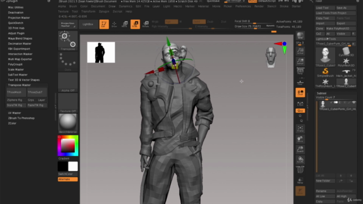Select the white secondary color swatch
This screenshot has width=363, height=204.
coord(73,166)
